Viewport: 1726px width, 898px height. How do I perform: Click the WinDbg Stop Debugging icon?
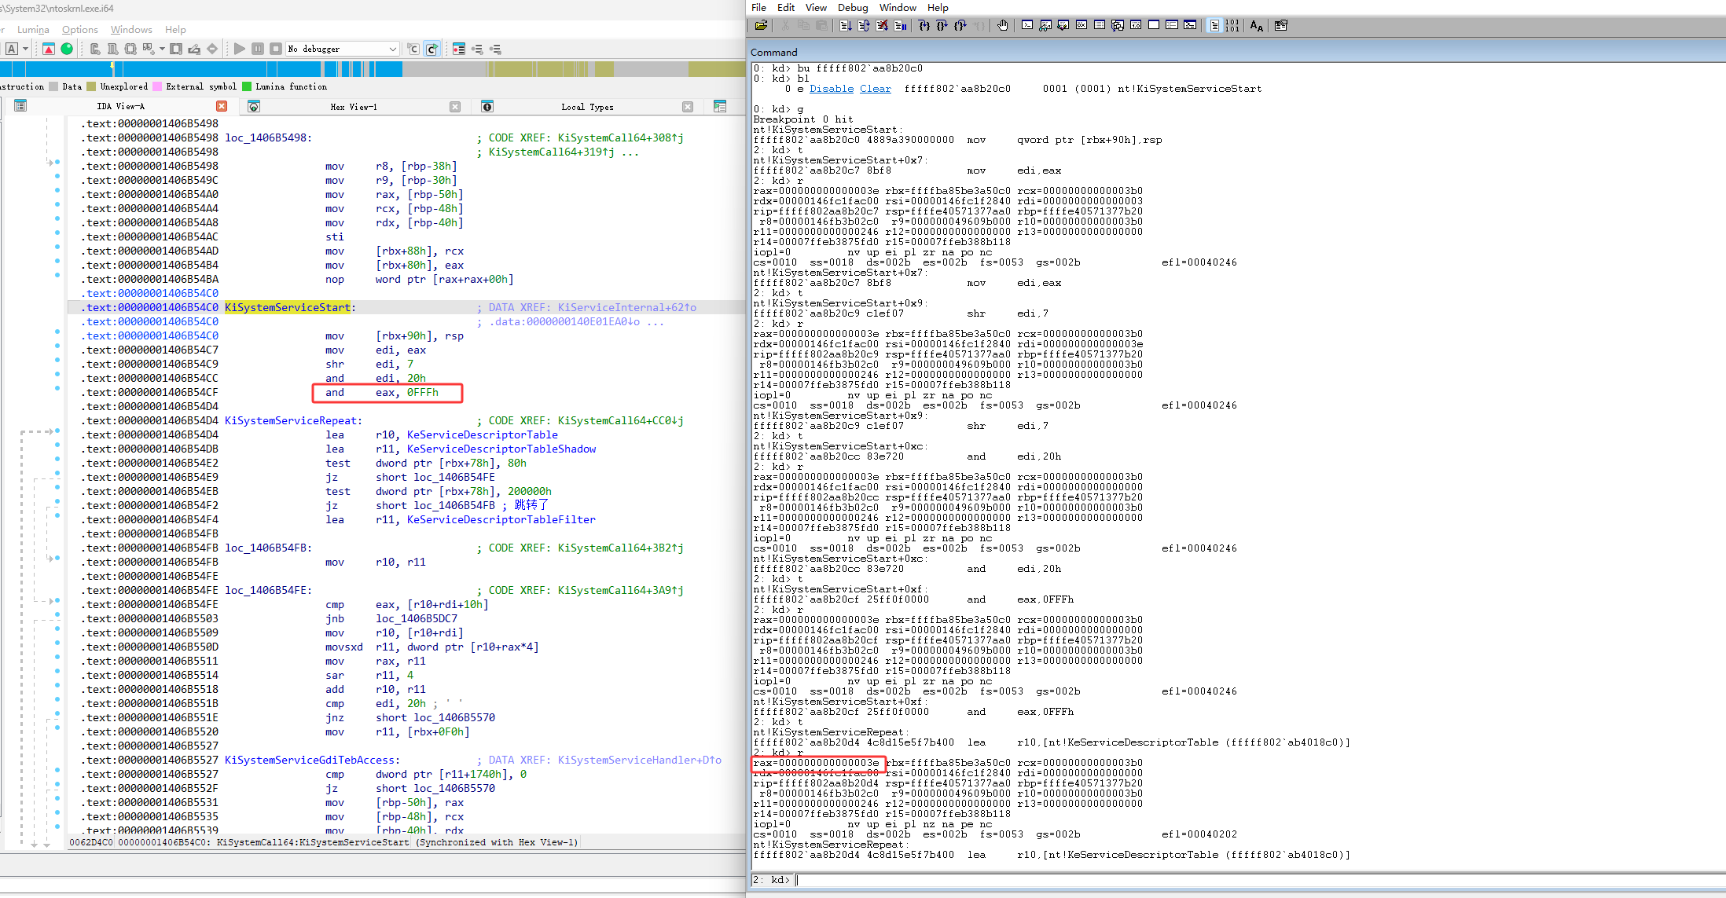click(882, 26)
